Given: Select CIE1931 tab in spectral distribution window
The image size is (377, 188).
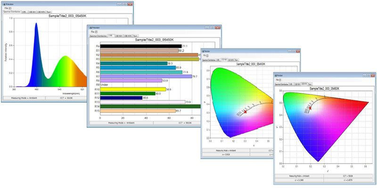Looking at the screenshot, I should click(x=32, y=11).
